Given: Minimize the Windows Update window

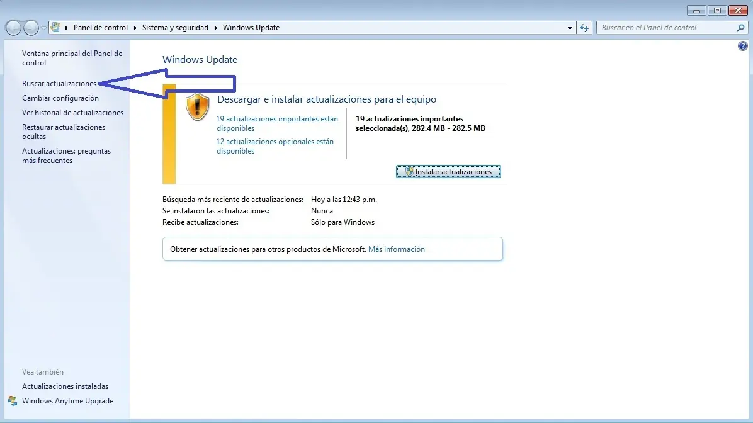Looking at the screenshot, I should coord(696,11).
